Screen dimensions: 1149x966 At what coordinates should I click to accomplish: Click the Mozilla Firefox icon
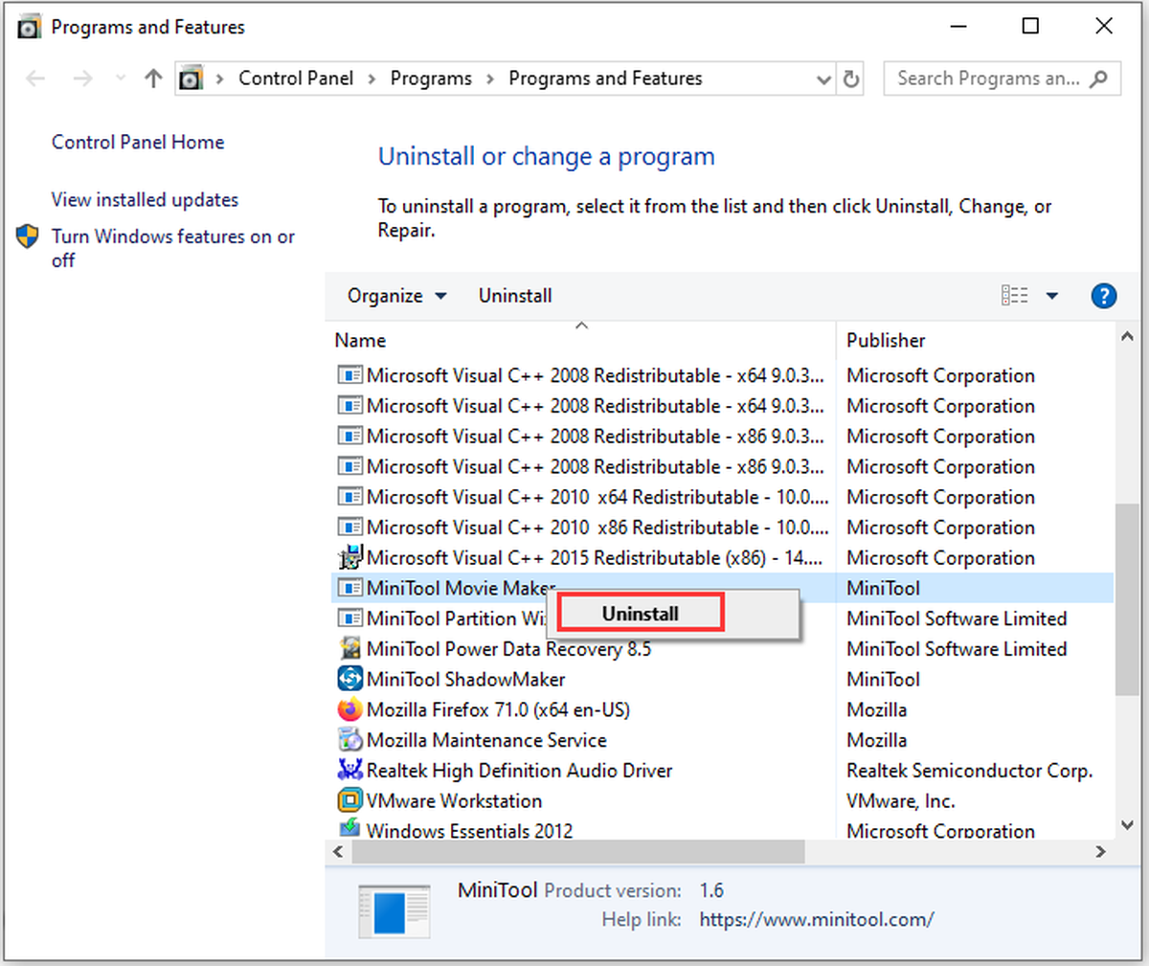click(x=350, y=709)
